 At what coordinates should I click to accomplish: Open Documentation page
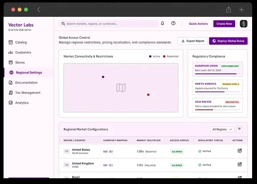point(23,83)
